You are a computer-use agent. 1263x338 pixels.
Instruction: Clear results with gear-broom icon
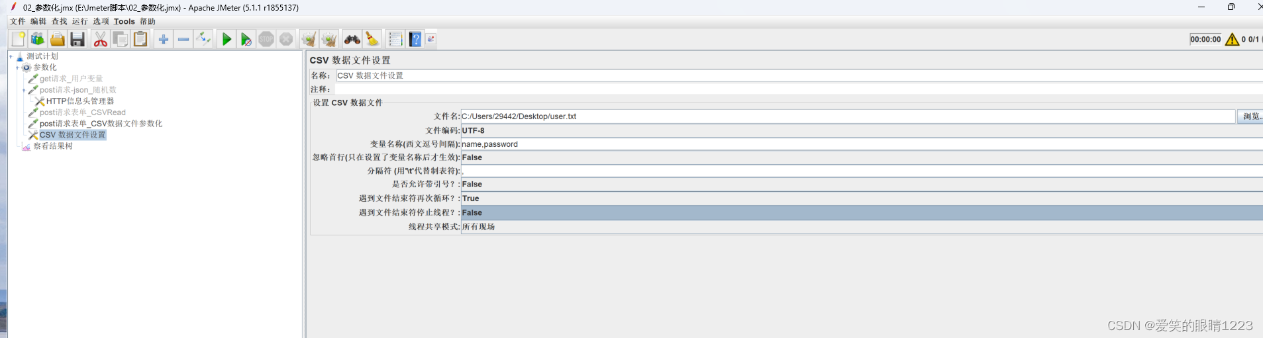click(309, 39)
